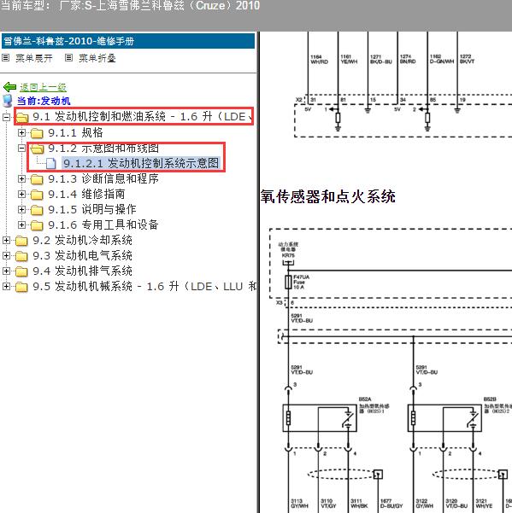Select 9.4 发动机排气系统 tree item

tap(83, 271)
